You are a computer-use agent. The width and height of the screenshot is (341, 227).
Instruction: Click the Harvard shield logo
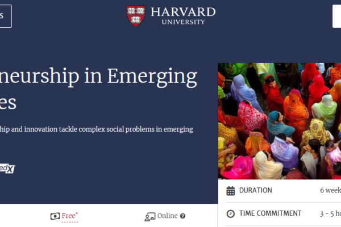click(136, 15)
